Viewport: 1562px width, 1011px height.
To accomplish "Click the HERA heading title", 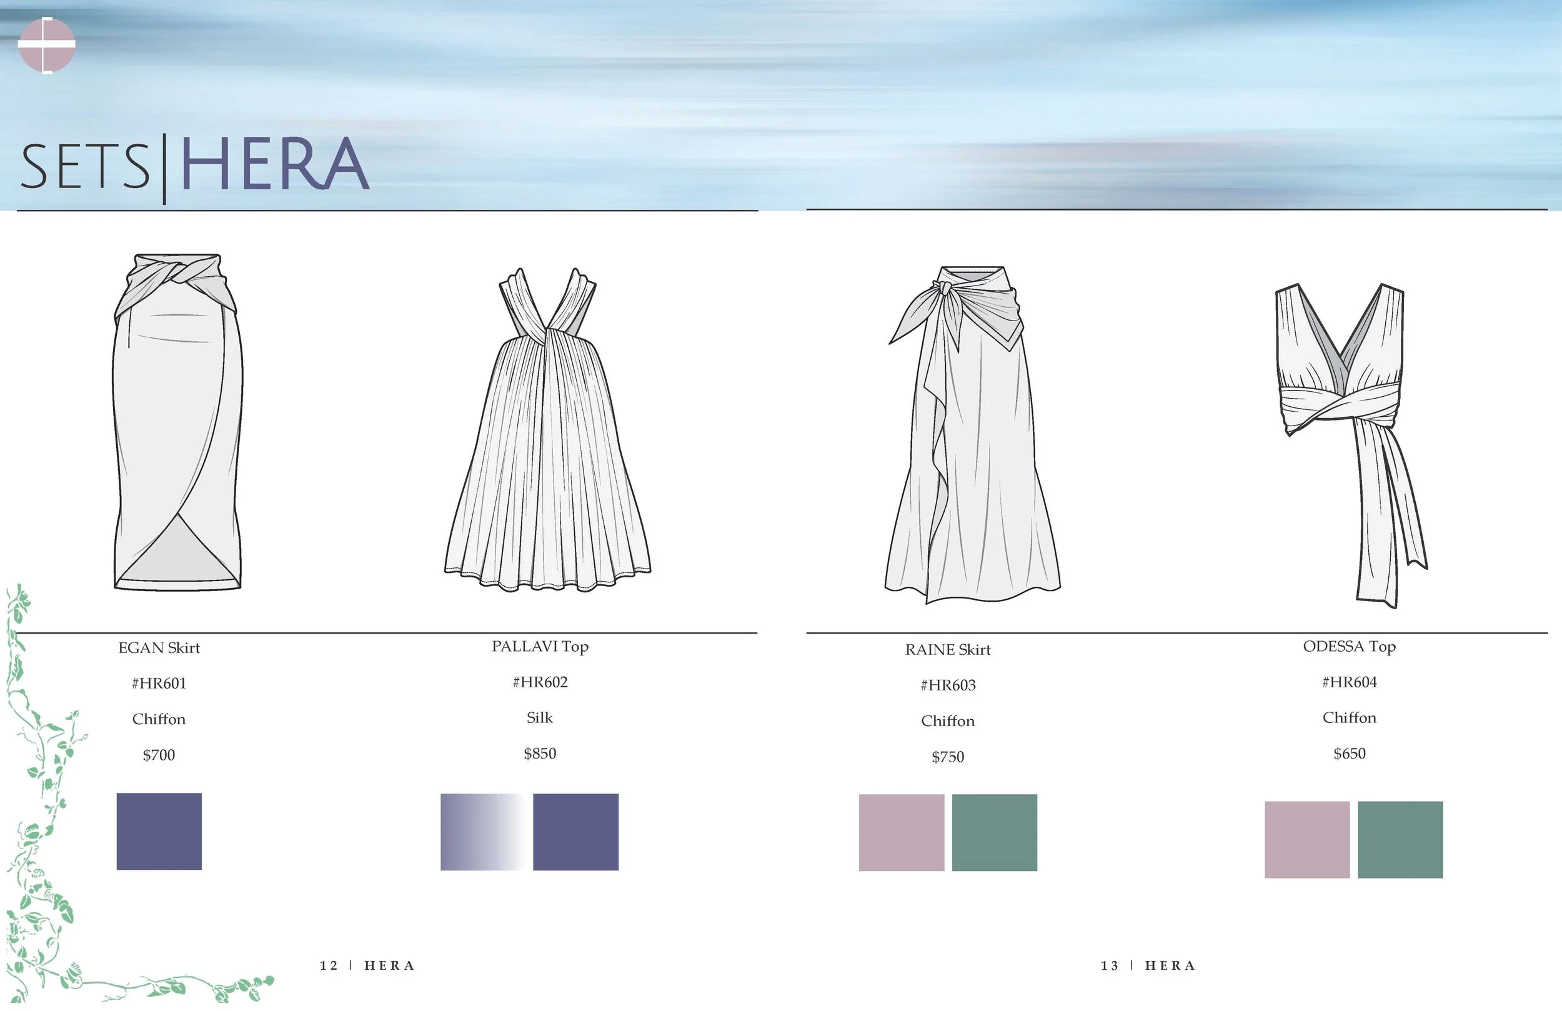I will tap(274, 164).
